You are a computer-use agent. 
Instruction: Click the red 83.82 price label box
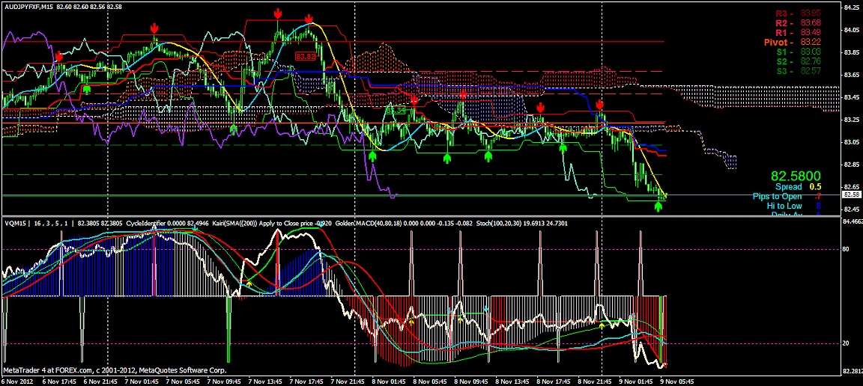(x=305, y=56)
